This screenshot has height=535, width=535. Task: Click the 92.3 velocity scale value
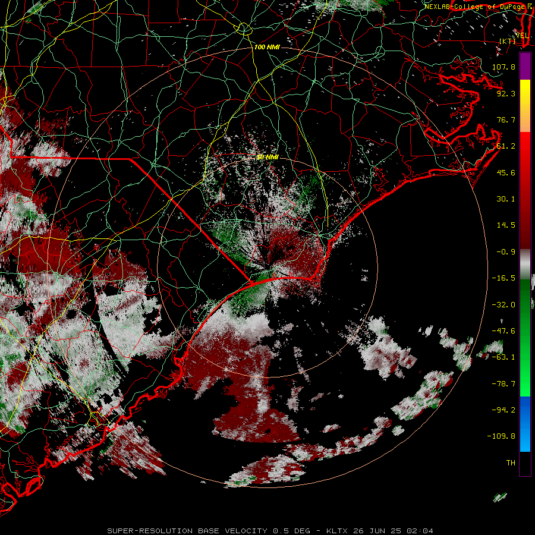[506, 93]
